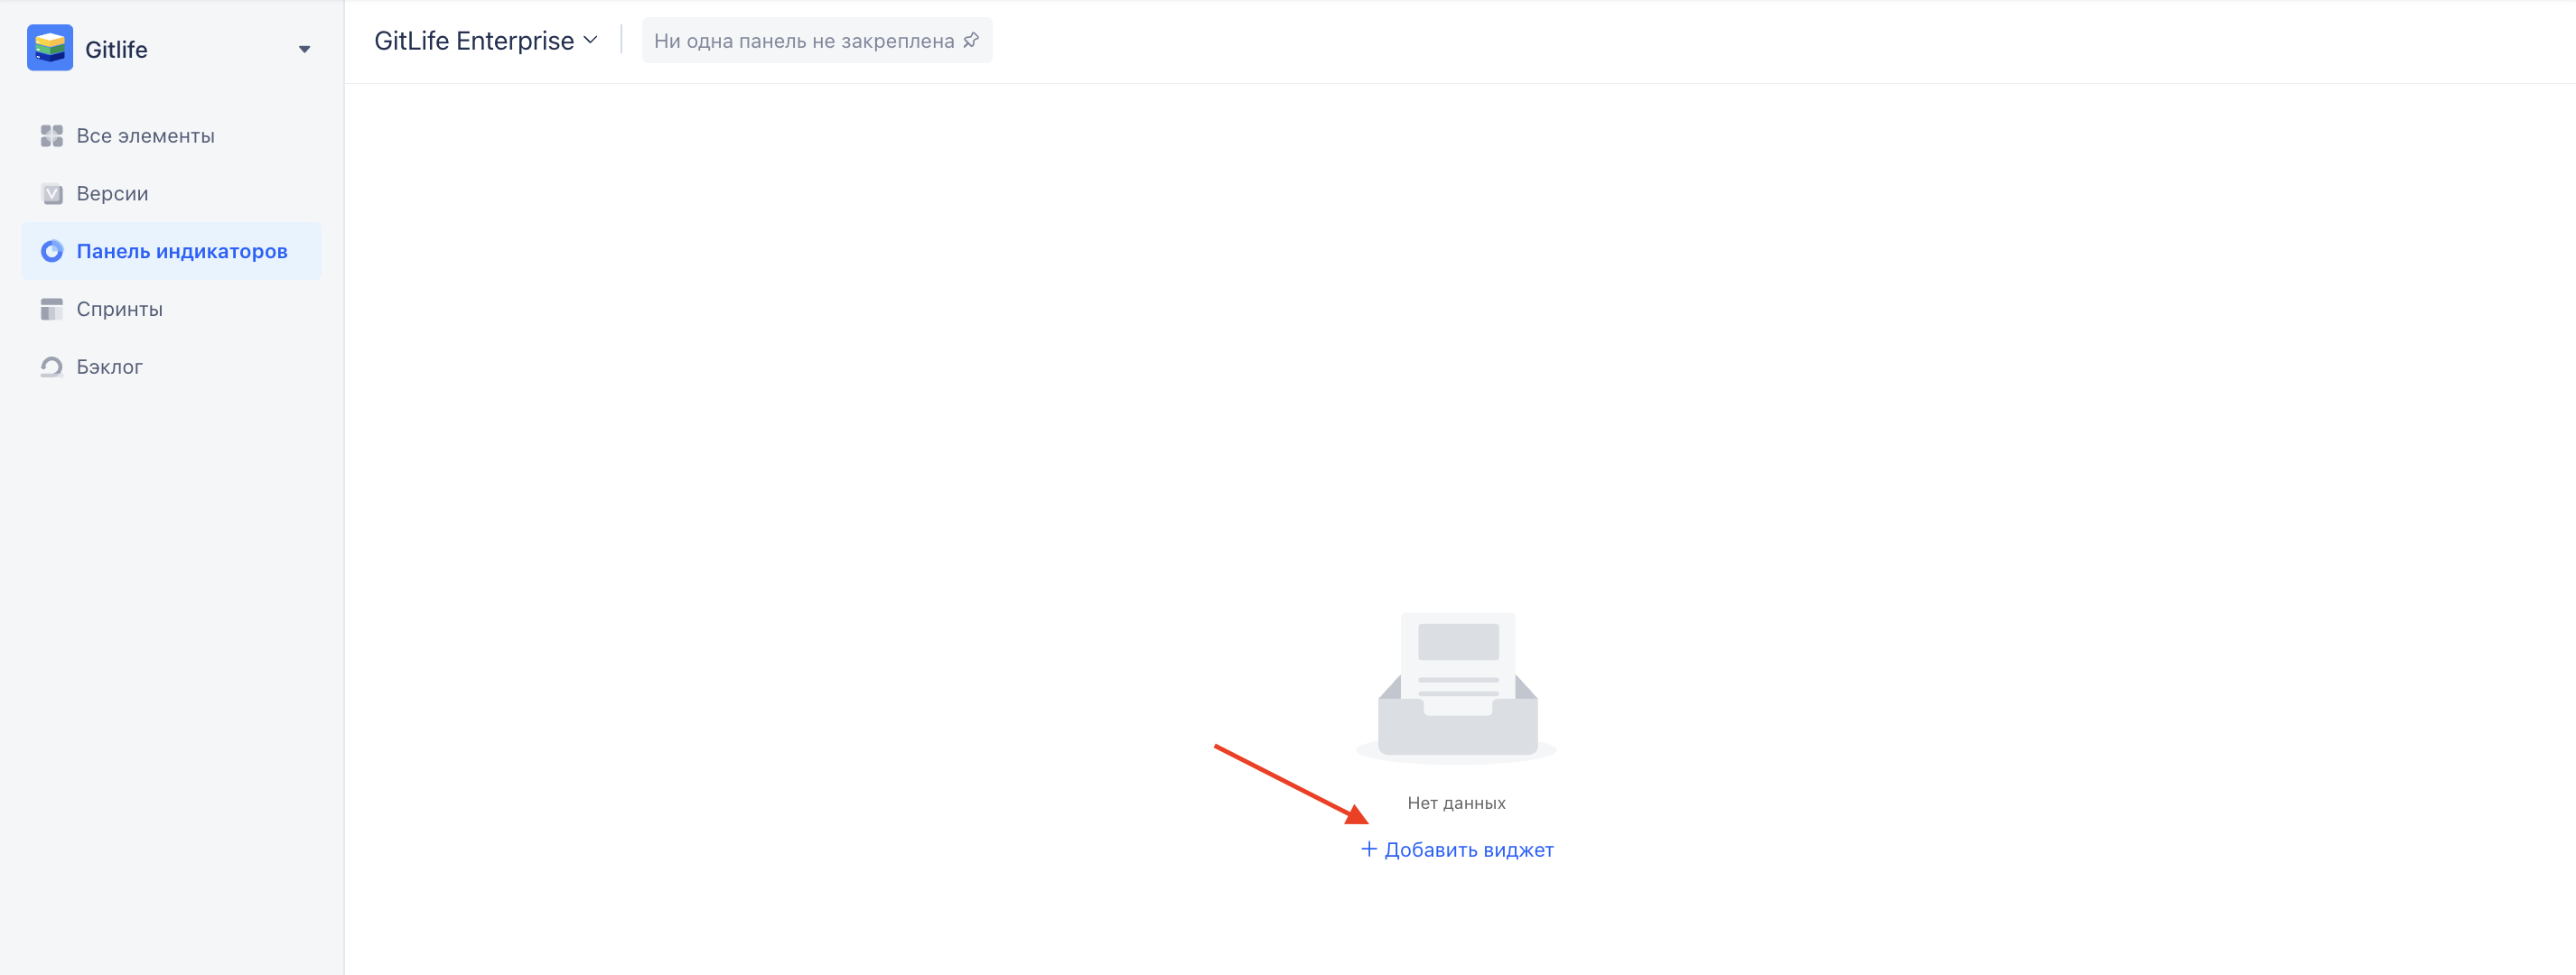Expand the Gitlife project switcher arrow
The width and height of the screenshot is (2576, 975).
304,49
